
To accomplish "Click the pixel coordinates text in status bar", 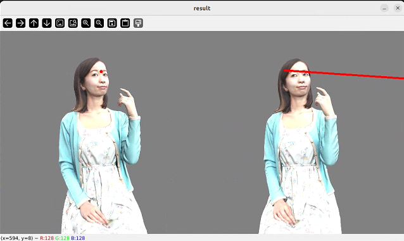I will click(17, 238).
